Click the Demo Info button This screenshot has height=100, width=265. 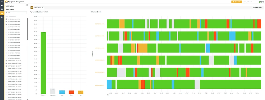(237, 2)
